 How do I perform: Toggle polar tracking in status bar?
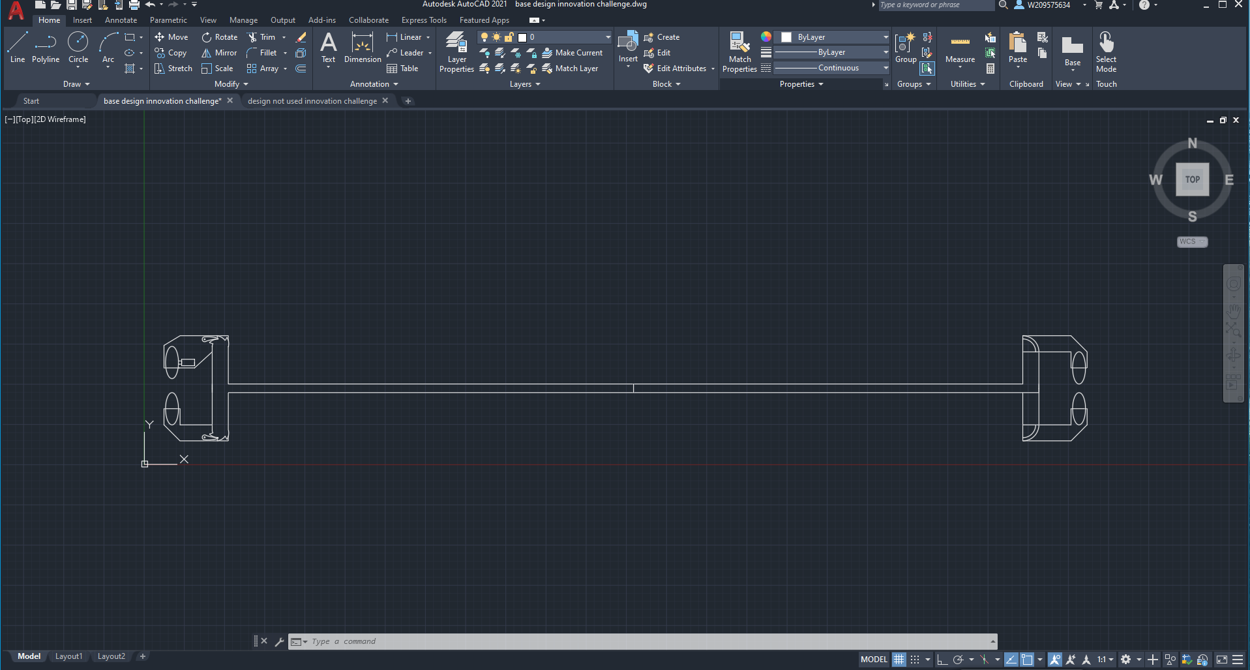click(958, 660)
